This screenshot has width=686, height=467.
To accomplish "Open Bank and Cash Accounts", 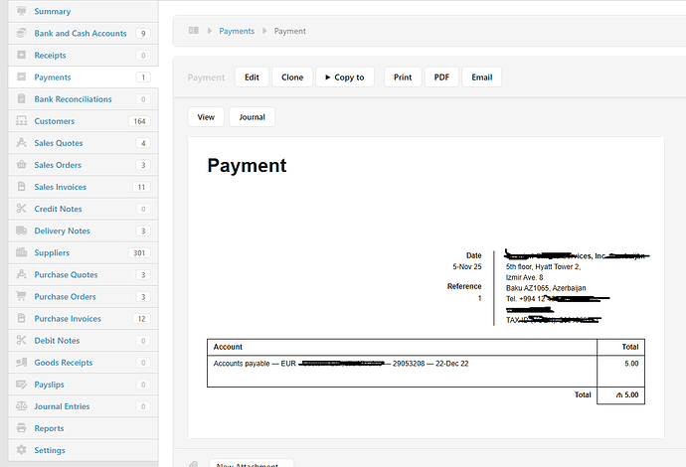I will 81,33.
